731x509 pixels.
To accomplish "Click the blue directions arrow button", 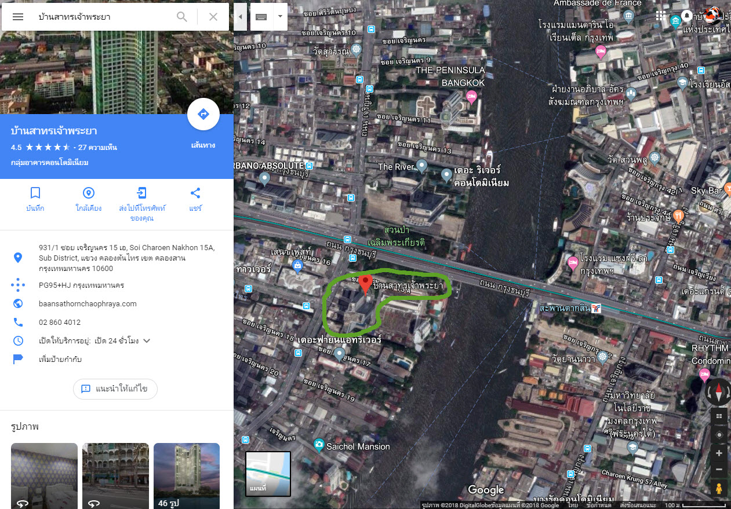I will click(x=203, y=114).
